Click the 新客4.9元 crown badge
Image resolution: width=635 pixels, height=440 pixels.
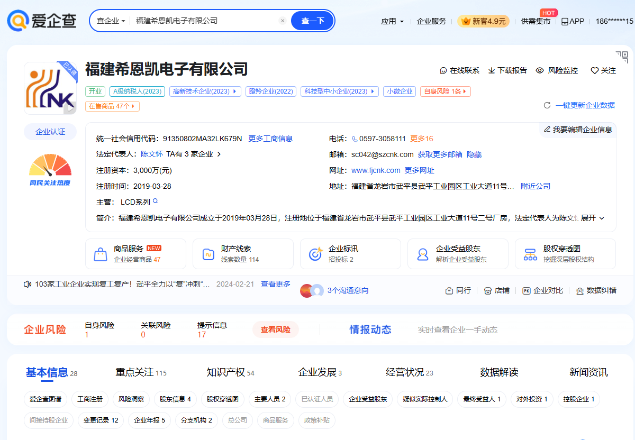point(484,21)
